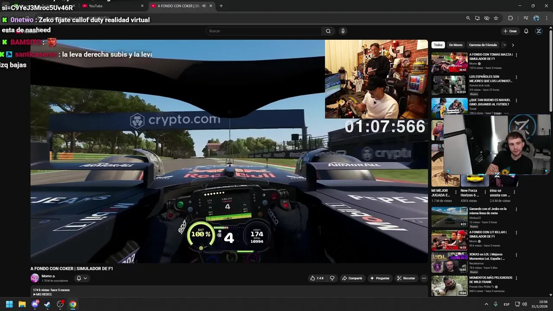
Task: Switch to the YouTube browser tab
Action: tap(112, 6)
